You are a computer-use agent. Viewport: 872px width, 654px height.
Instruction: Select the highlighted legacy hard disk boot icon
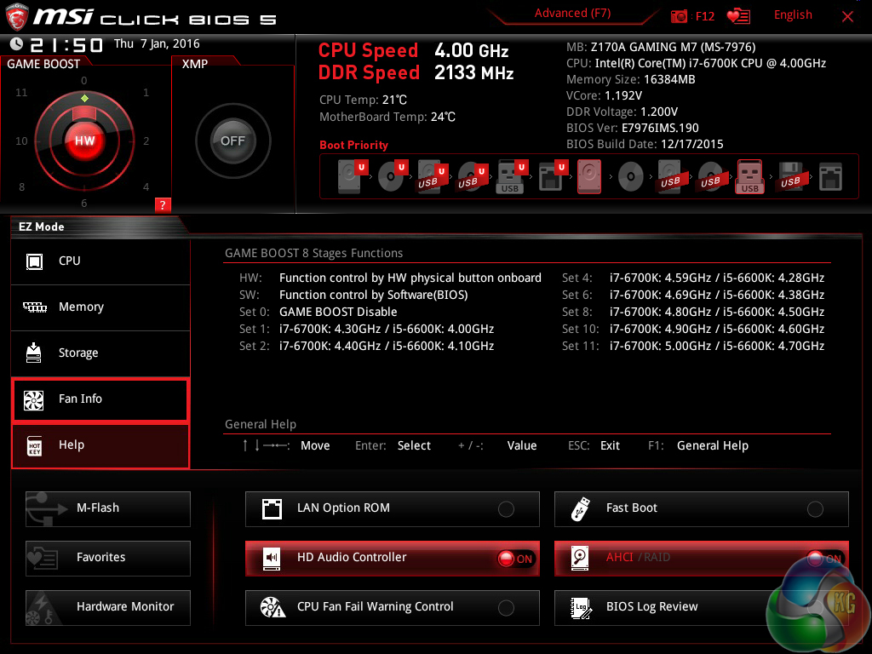click(589, 176)
